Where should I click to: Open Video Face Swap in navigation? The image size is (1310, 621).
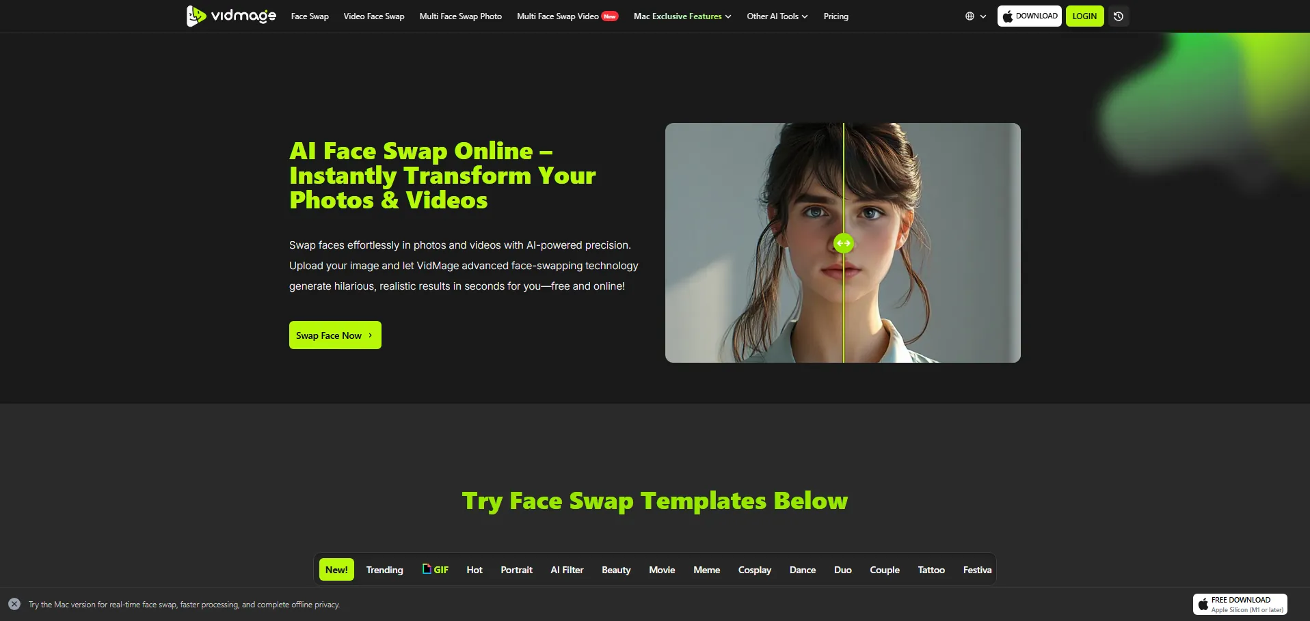point(373,16)
